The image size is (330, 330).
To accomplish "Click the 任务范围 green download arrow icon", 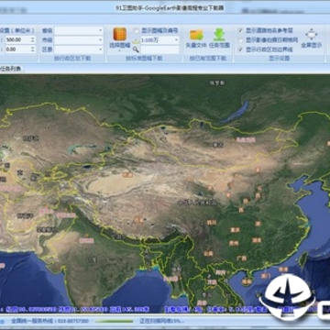I will [219, 35].
